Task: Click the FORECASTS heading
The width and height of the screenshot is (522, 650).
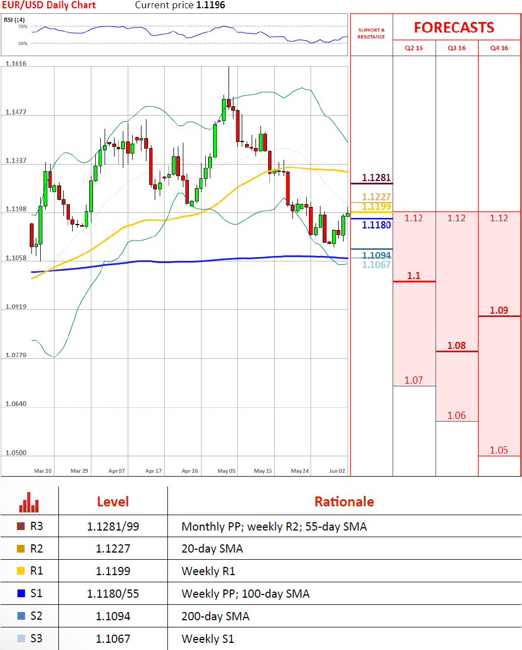Action: pos(454,28)
